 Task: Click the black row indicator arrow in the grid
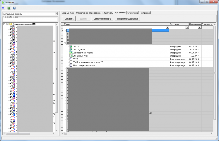62,30
